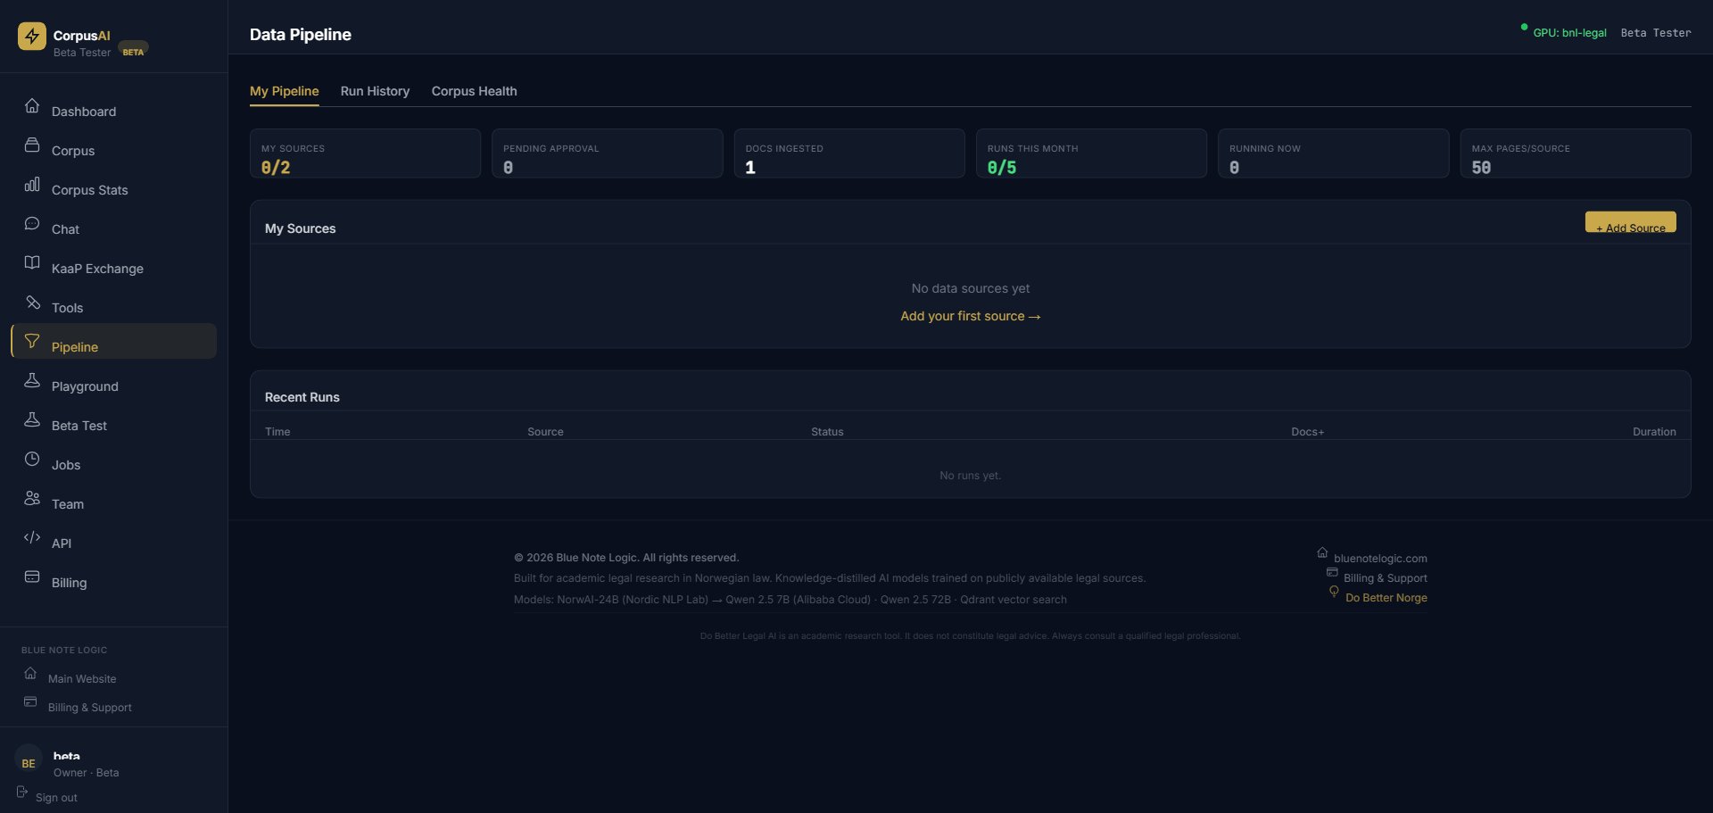Select Corpus in the sidebar
This screenshot has height=813, width=1713.
(72, 150)
